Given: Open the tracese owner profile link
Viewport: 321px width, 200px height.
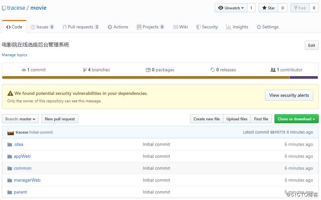Looking at the screenshot, I should coord(16,8).
